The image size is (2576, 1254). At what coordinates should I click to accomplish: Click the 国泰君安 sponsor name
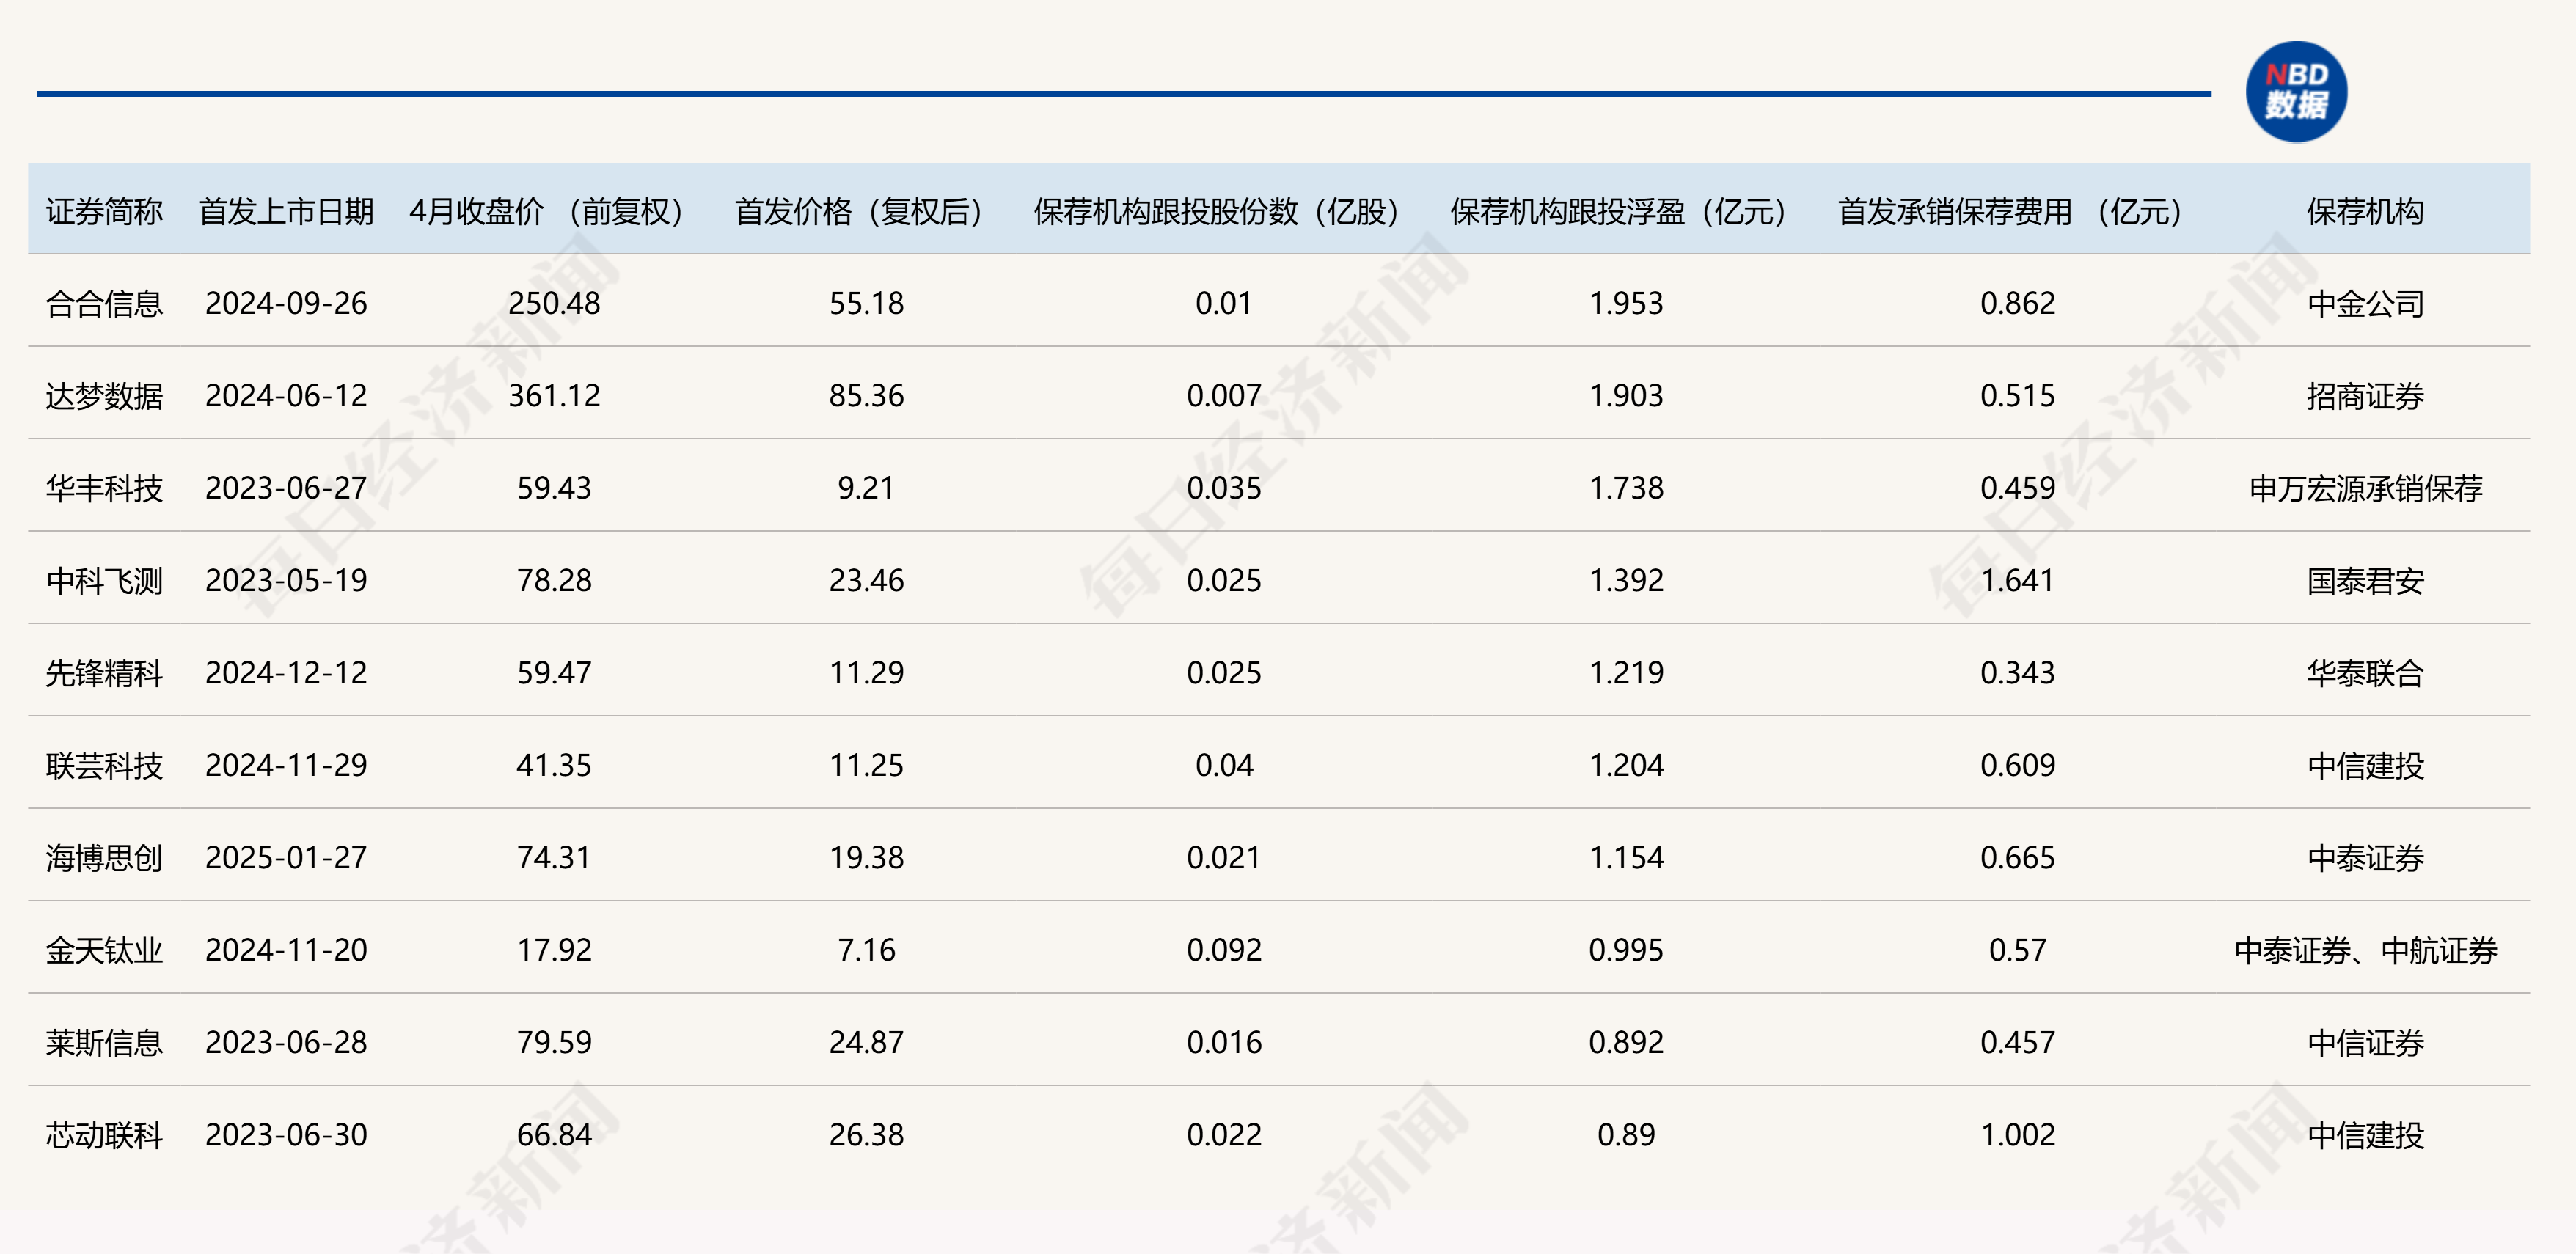coord(2365,580)
